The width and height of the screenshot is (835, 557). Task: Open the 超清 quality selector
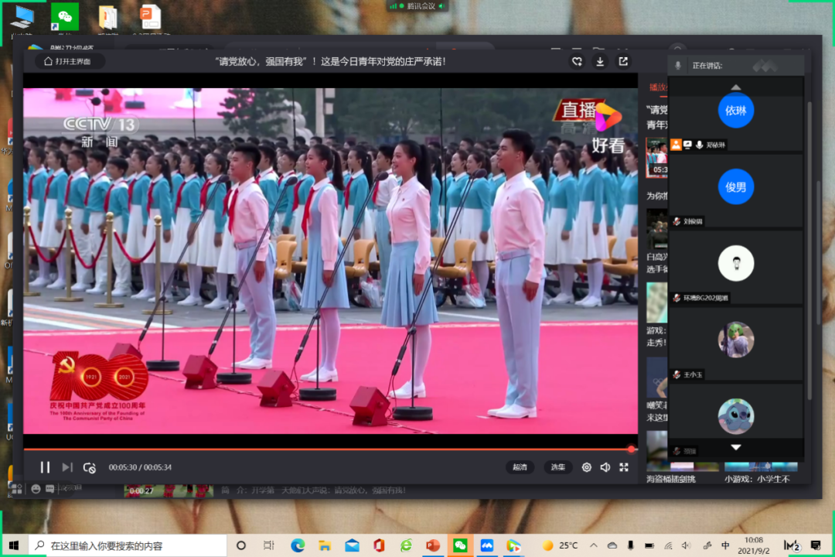click(520, 467)
